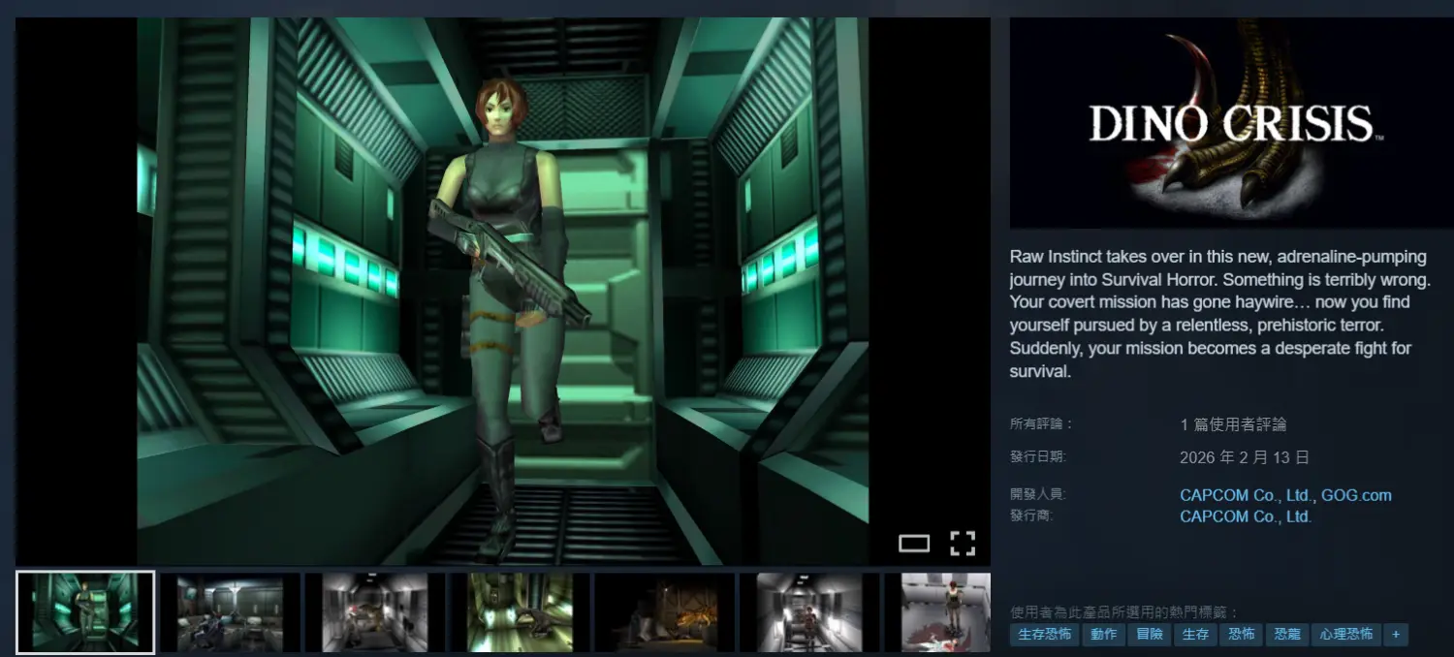Open the seventh partially visible thumbnail
Image resolution: width=1454 pixels, height=657 pixels.
tap(945, 612)
